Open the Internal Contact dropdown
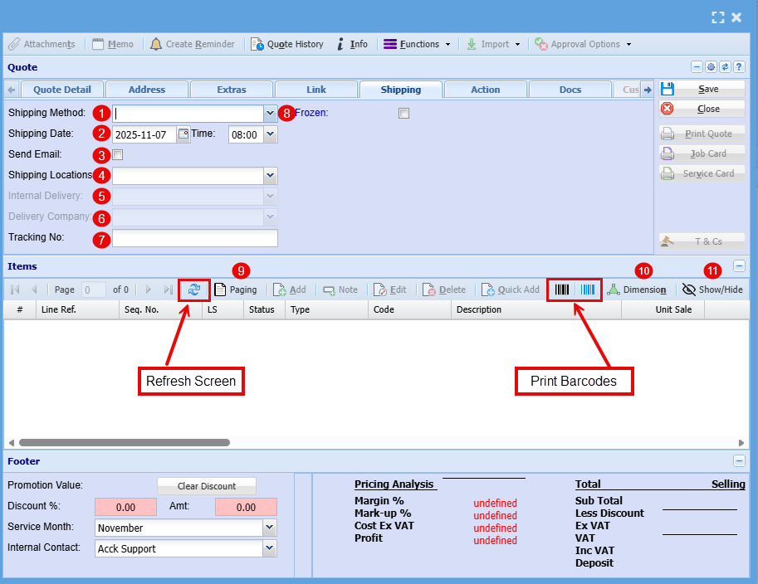This screenshot has height=584, width=758. [x=269, y=548]
